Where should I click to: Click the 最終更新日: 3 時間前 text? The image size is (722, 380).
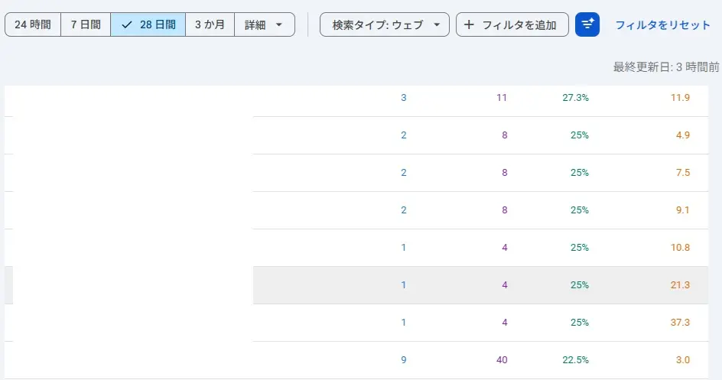click(x=666, y=67)
